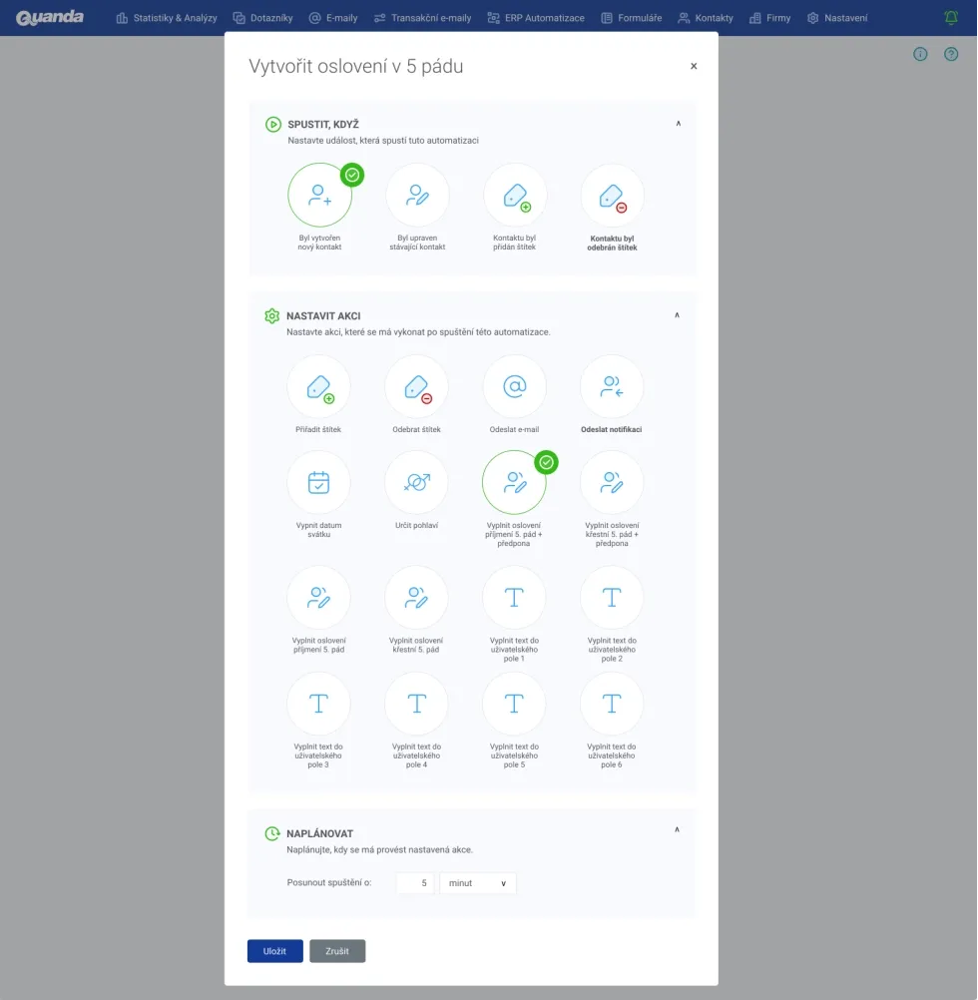Collapse the 'Nastavit akci' section
This screenshot has height=1000, width=978.
[678, 315]
